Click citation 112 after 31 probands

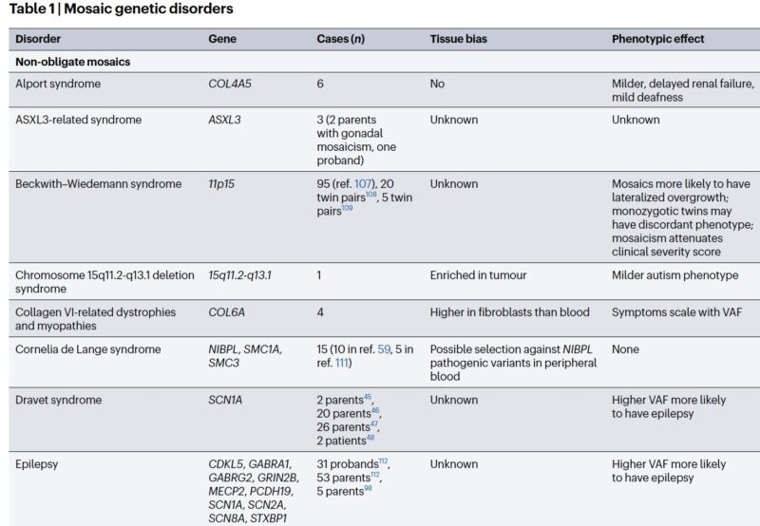click(x=384, y=460)
